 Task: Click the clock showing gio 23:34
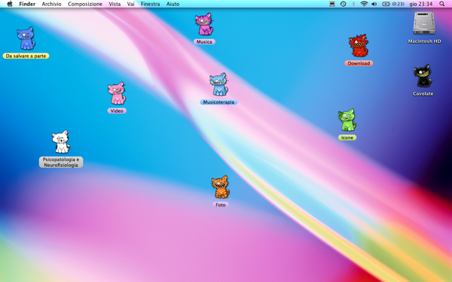[x=421, y=4]
